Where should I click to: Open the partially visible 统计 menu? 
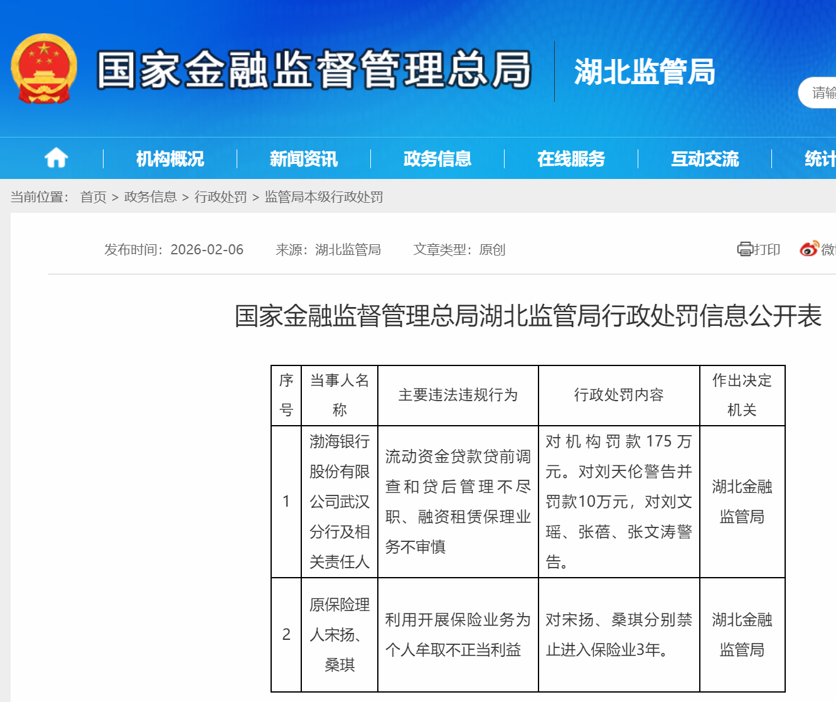[x=819, y=159]
